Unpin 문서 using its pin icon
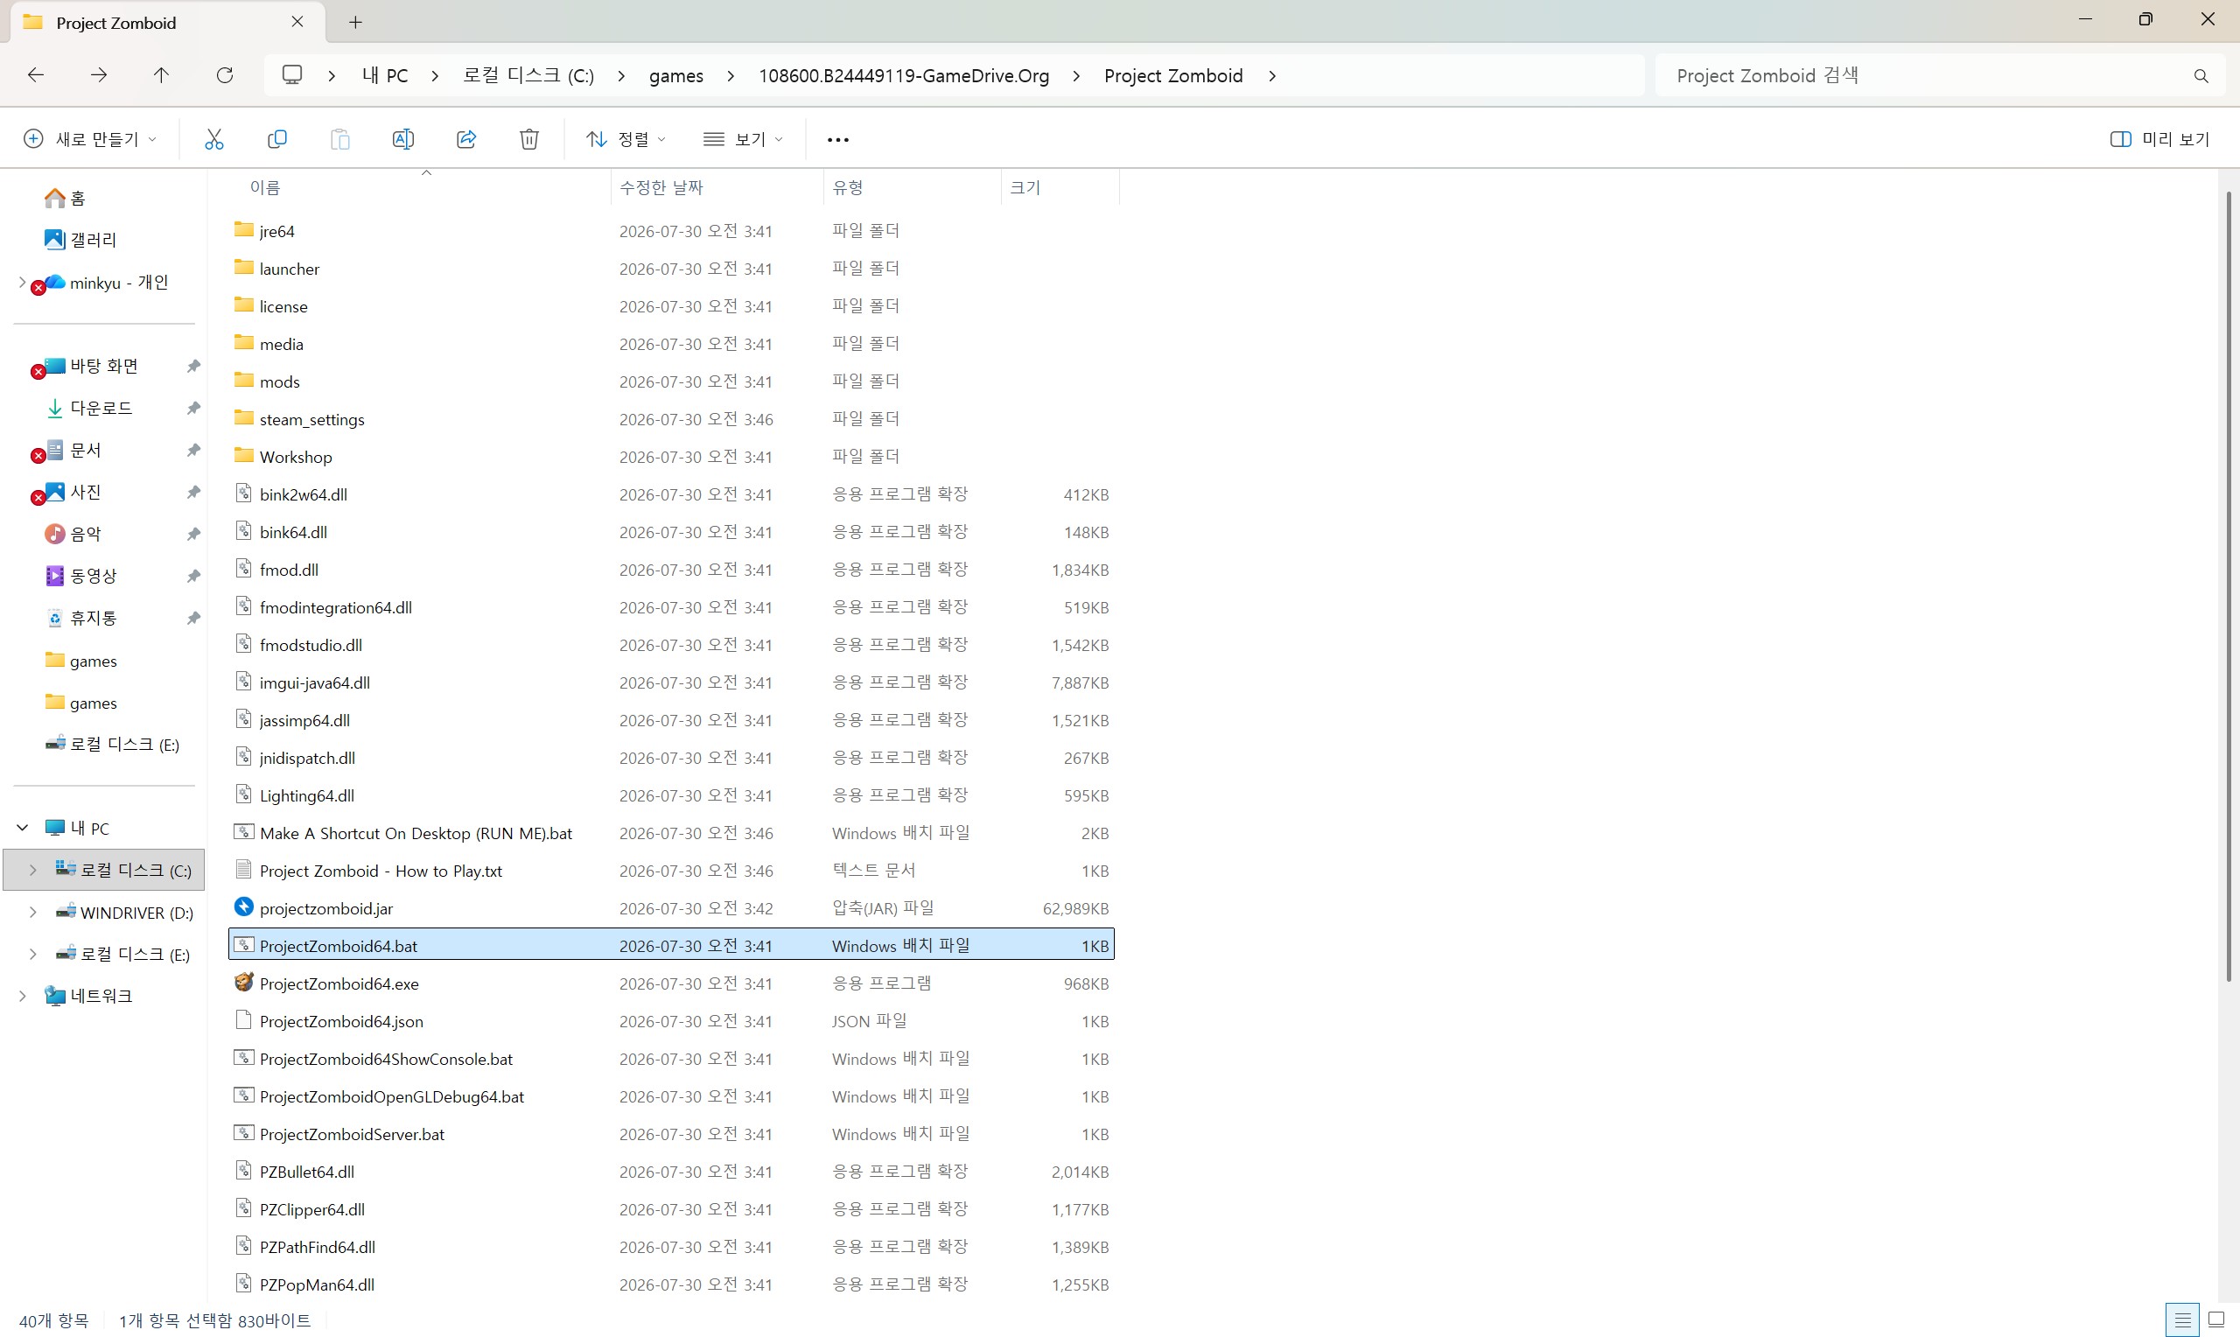The width and height of the screenshot is (2240, 1337). [192, 450]
